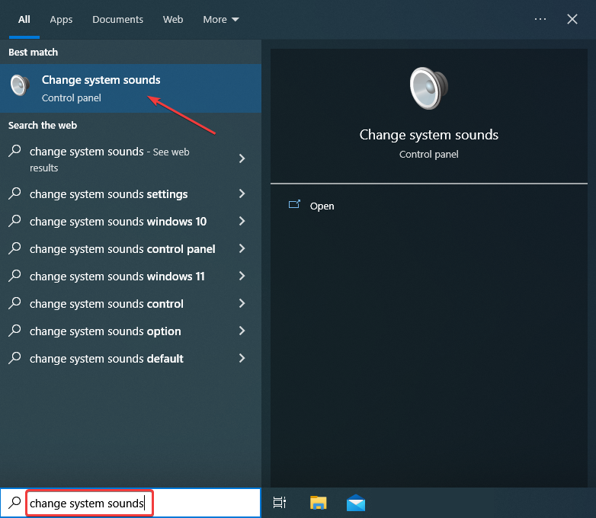Click magnifier icon beside 'windows 11' suggestion
The image size is (596, 518).
[14, 275]
